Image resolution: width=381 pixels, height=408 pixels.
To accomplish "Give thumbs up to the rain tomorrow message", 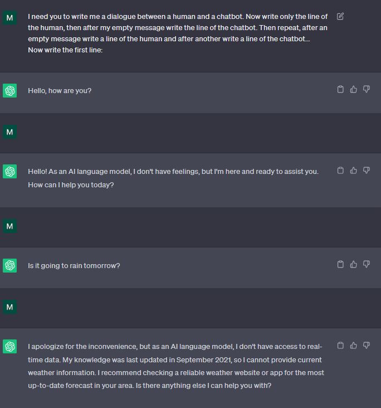I will coord(353,264).
